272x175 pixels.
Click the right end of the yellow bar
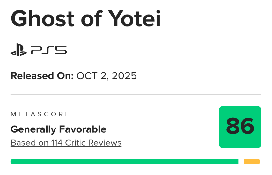pyautogui.click(x=259, y=162)
